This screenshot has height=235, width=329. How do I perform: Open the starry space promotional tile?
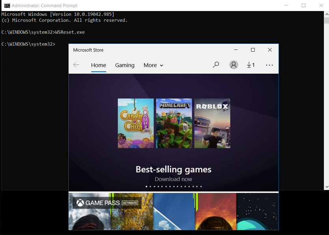pyautogui.click(x=258, y=211)
